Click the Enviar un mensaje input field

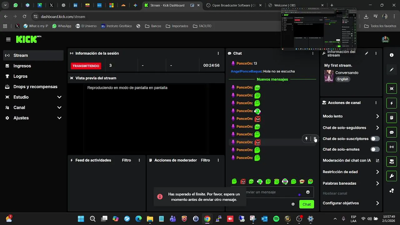tap(272, 192)
